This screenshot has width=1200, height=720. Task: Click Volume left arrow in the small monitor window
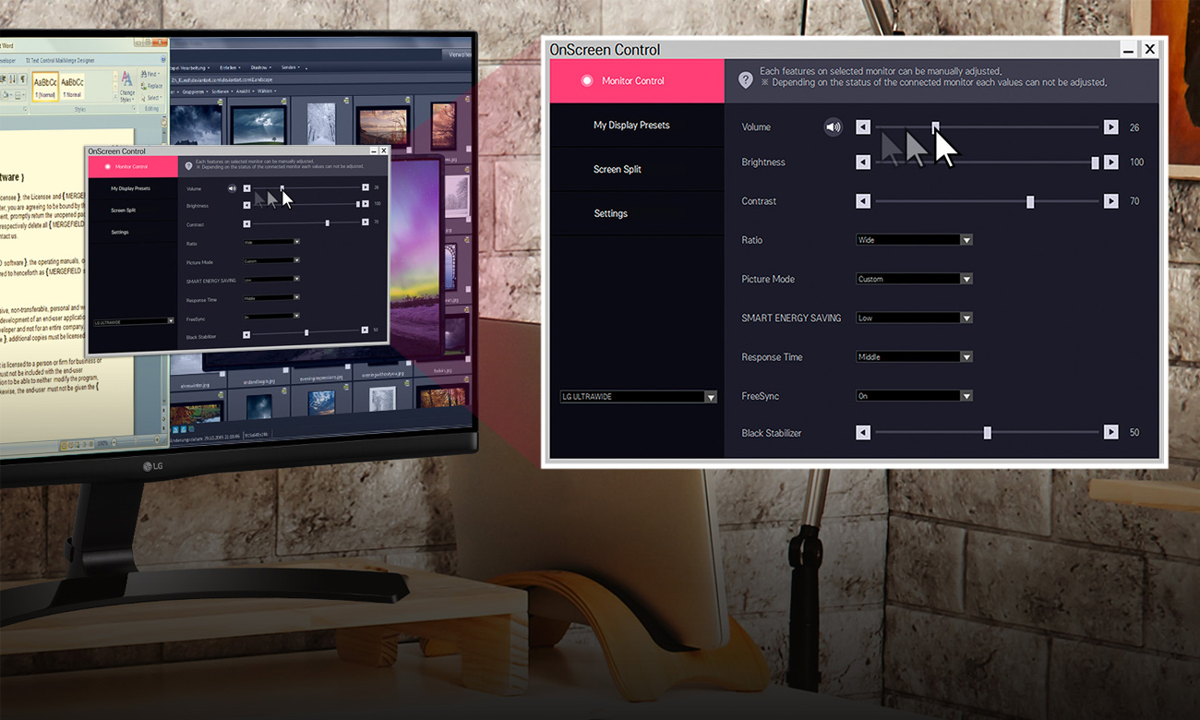246,188
